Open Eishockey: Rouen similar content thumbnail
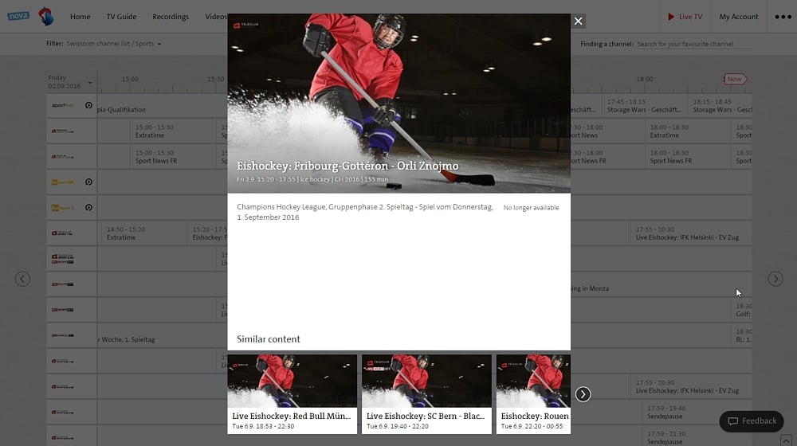This screenshot has width=797, height=446. click(x=533, y=394)
